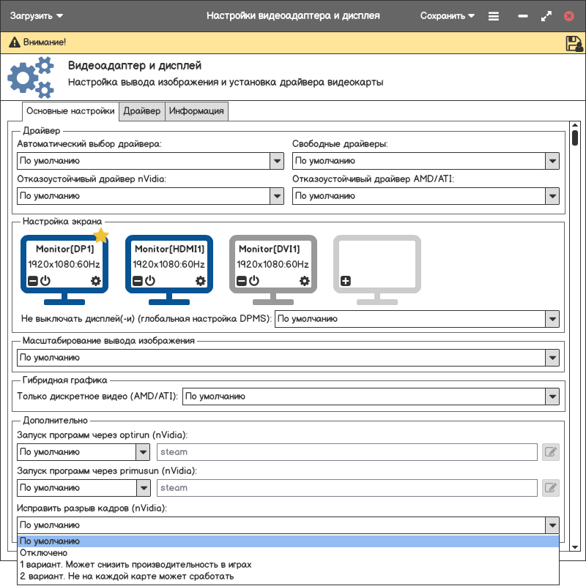The image size is (586, 586).
Task: Remove Monitor[DP1] with minus icon
Action: point(33,281)
